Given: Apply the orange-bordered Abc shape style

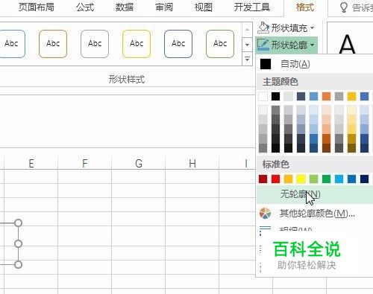Looking at the screenshot, I should pyautogui.click(x=53, y=44).
